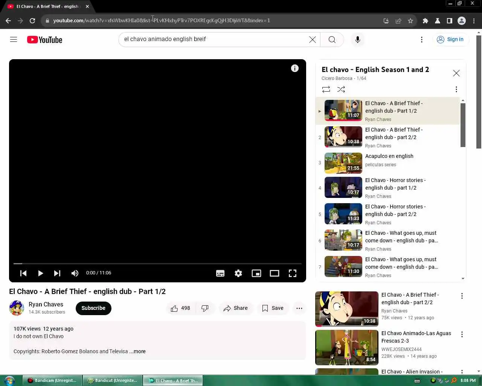Seek on the video progress bar

[x=157, y=263]
